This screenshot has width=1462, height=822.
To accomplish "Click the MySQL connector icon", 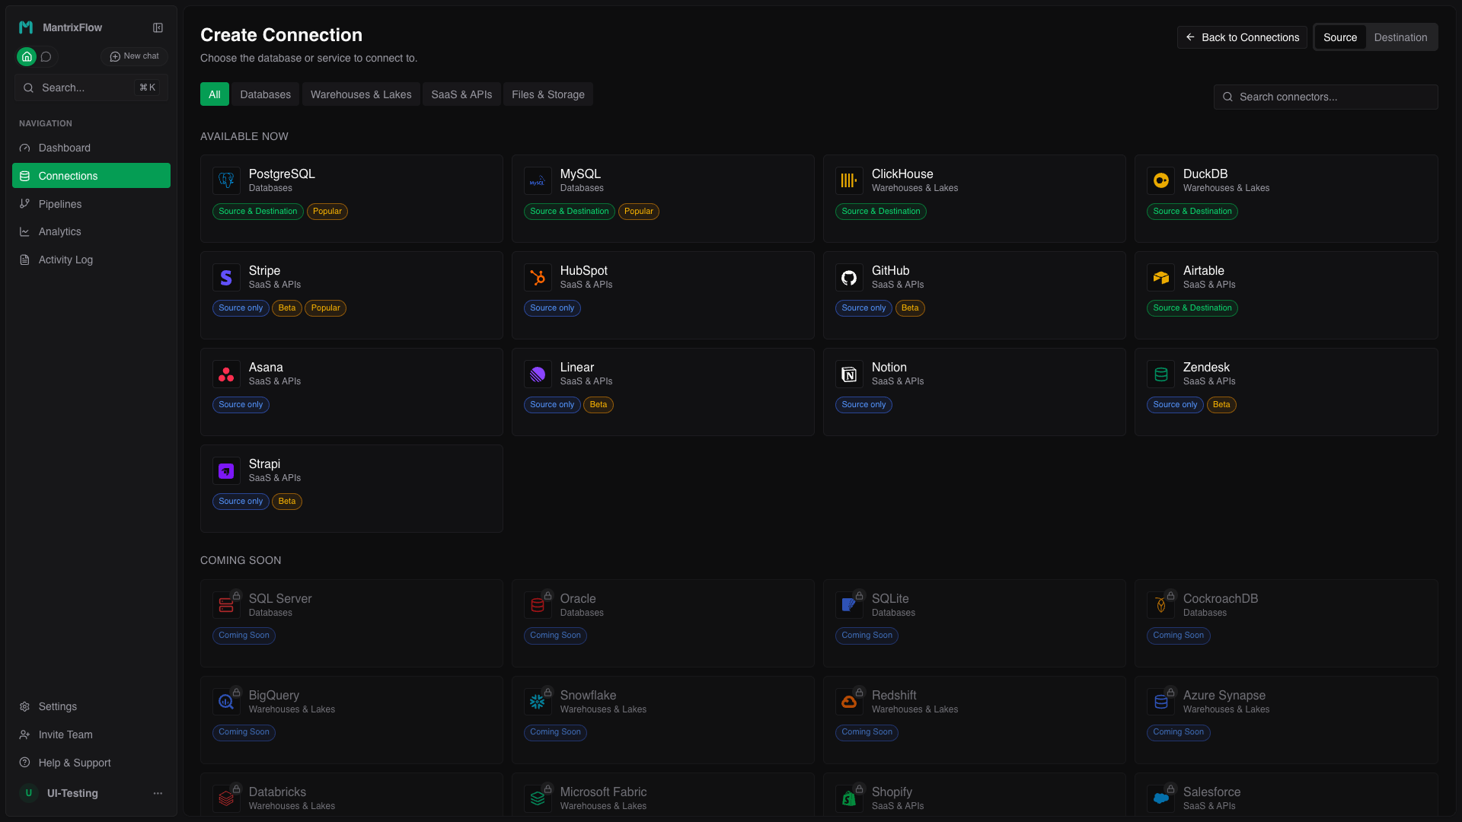I will click(x=538, y=180).
